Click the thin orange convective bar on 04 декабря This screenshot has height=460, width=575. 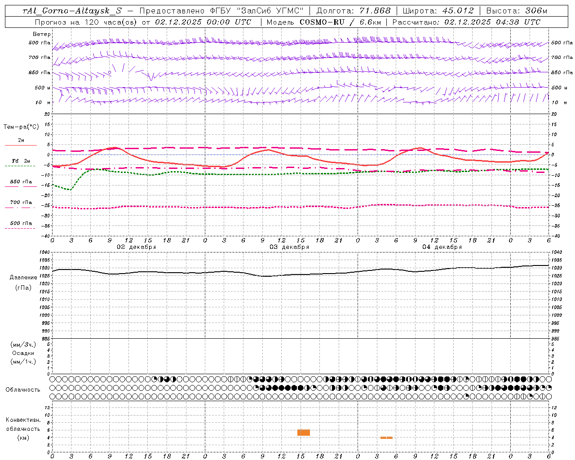click(x=386, y=438)
